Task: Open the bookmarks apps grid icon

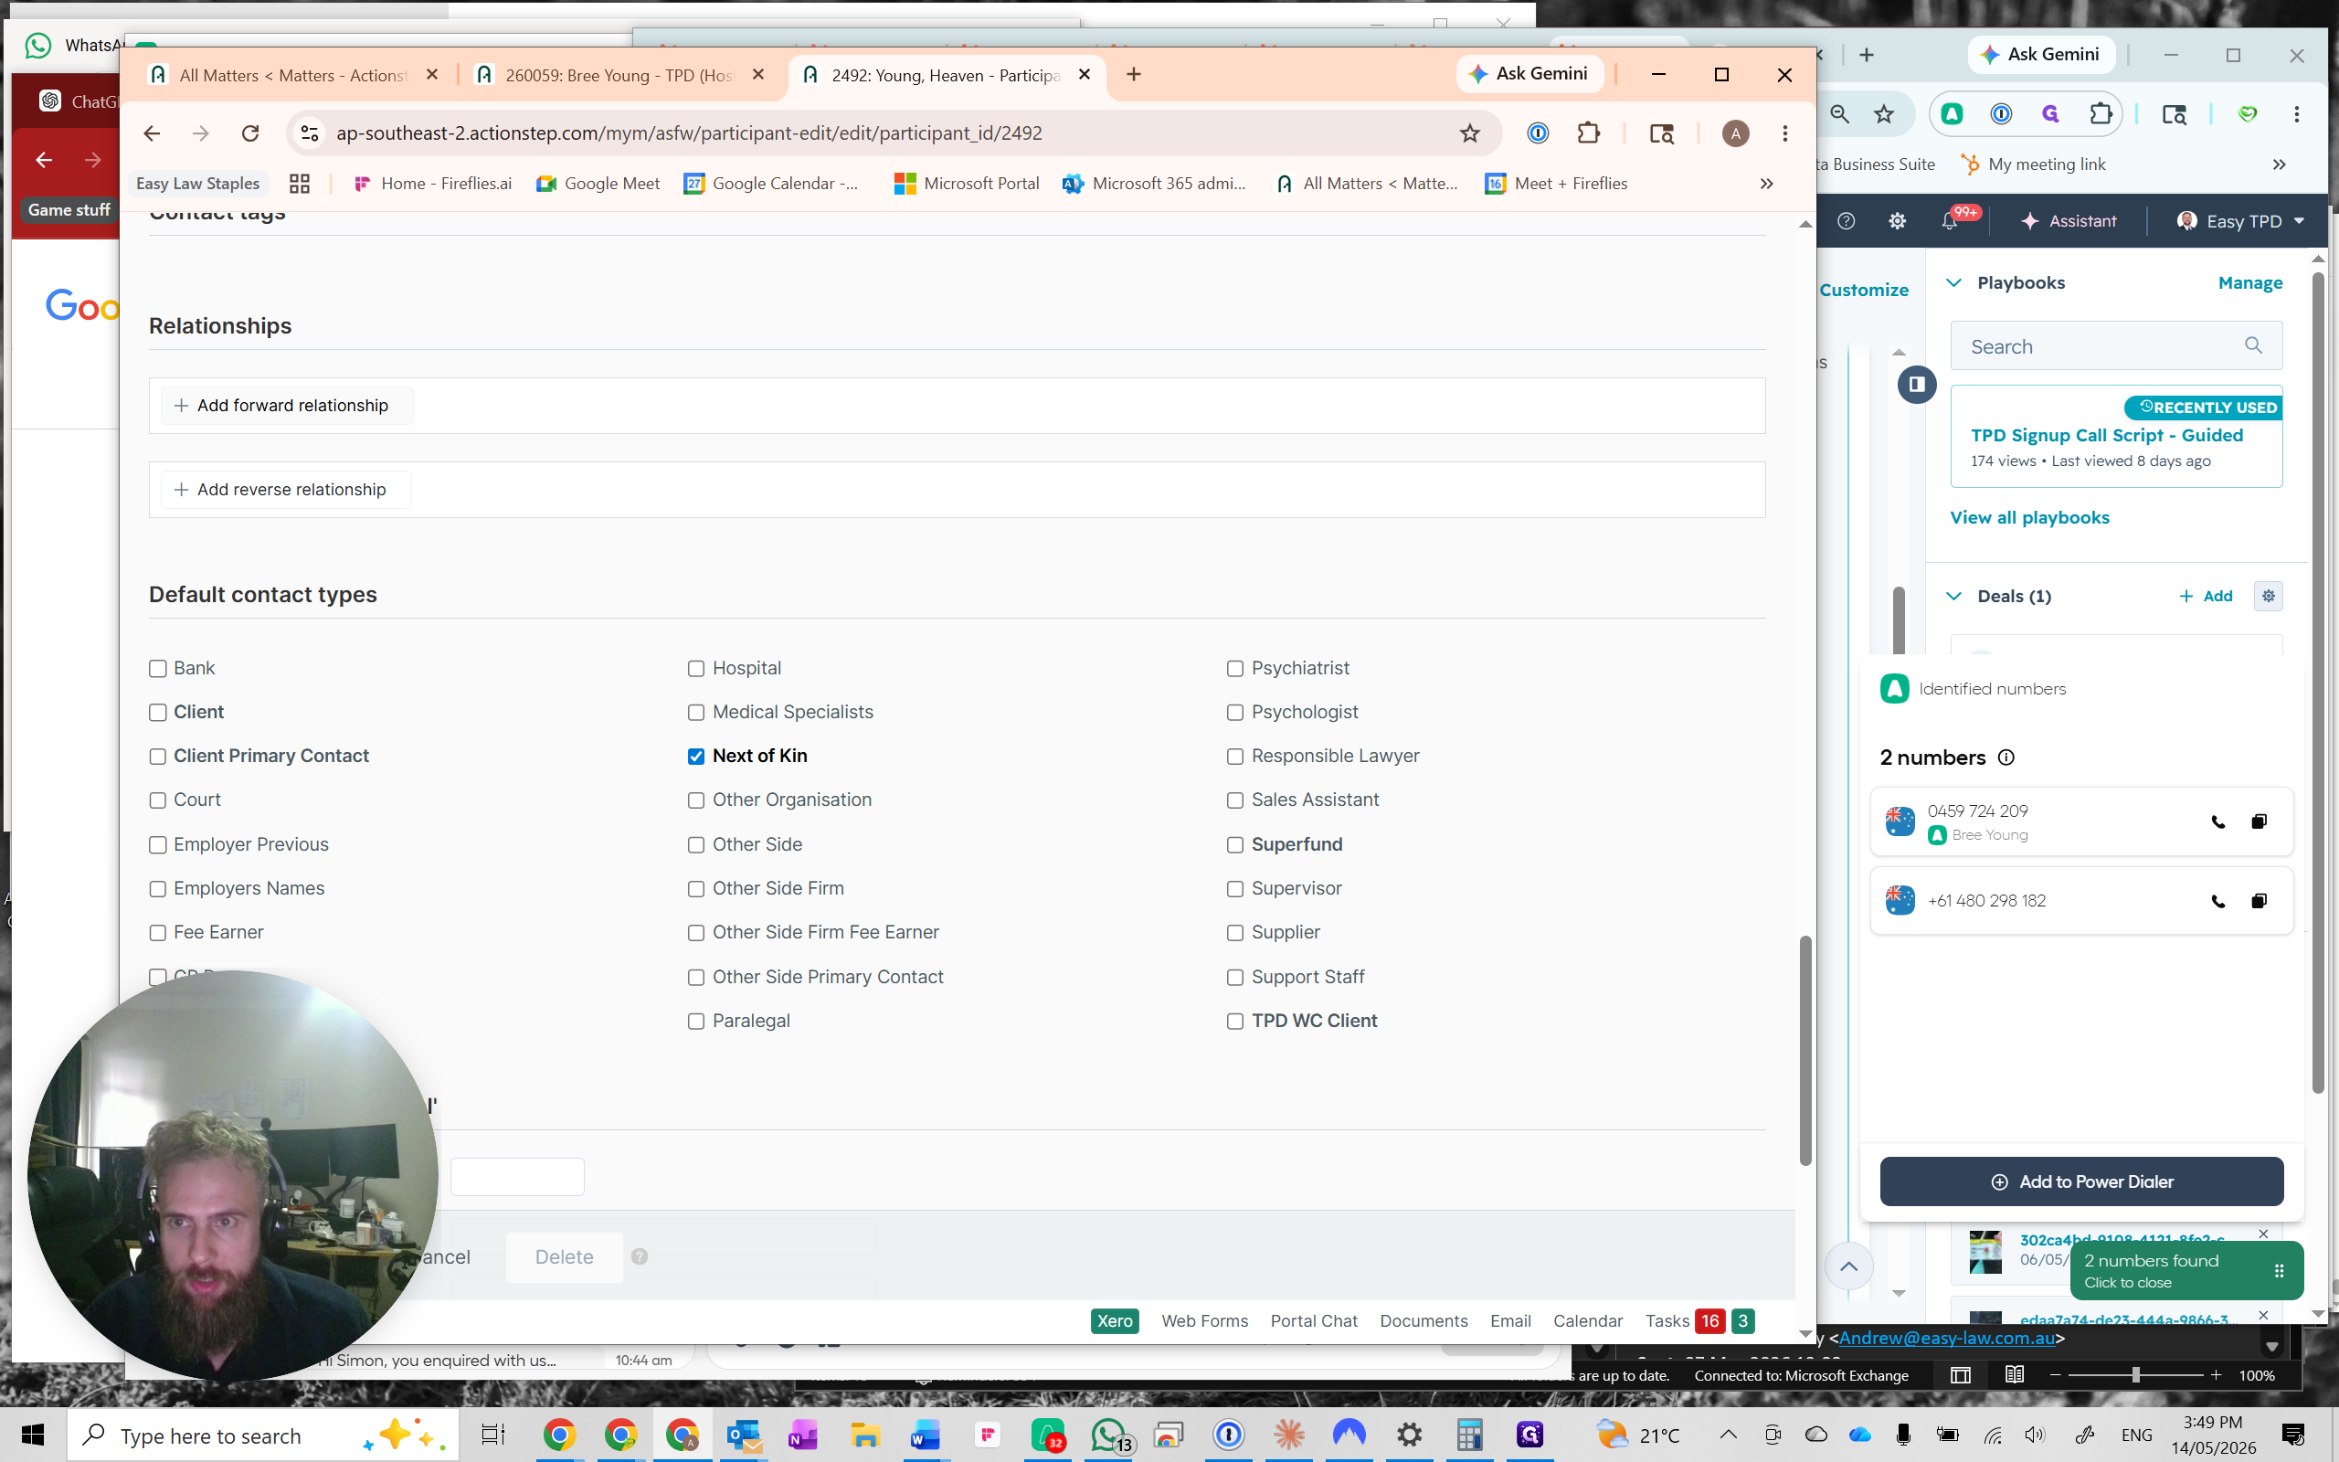Action: tap(300, 184)
